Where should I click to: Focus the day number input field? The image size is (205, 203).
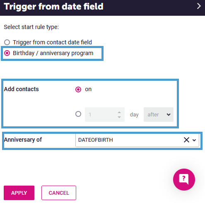click(x=105, y=114)
